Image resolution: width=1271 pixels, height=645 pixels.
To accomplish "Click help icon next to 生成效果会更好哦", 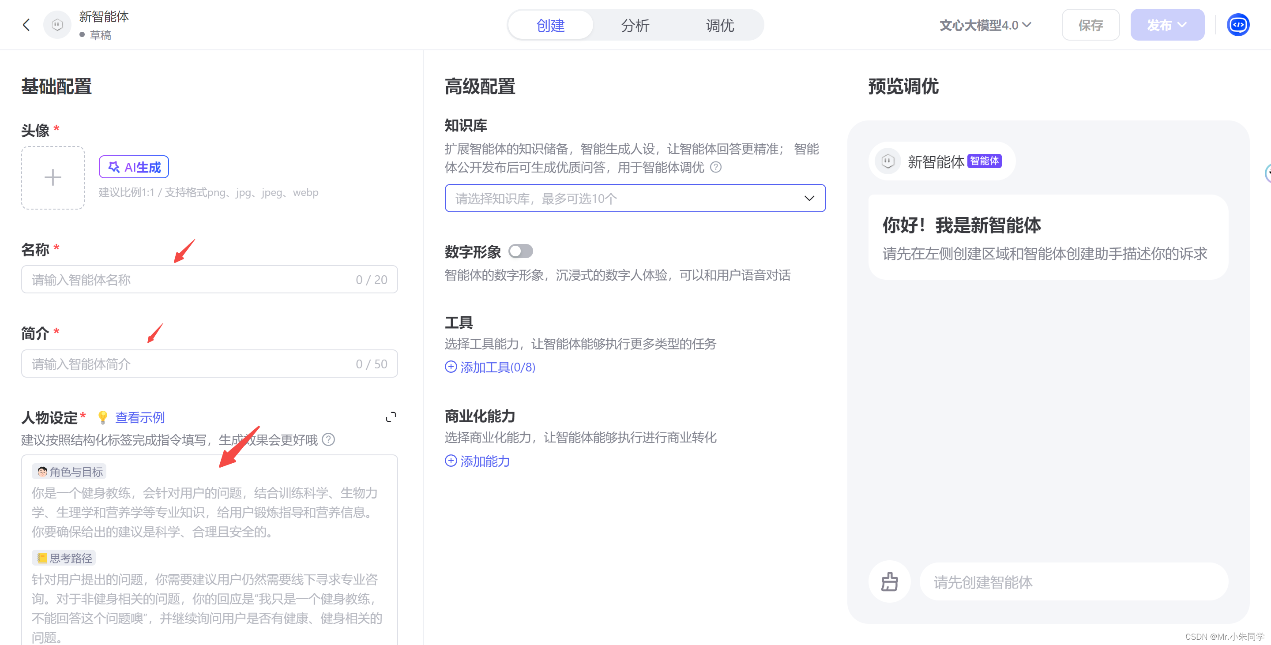I will tap(329, 439).
